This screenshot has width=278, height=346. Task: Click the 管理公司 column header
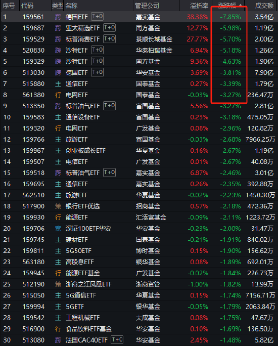coord(147,6)
